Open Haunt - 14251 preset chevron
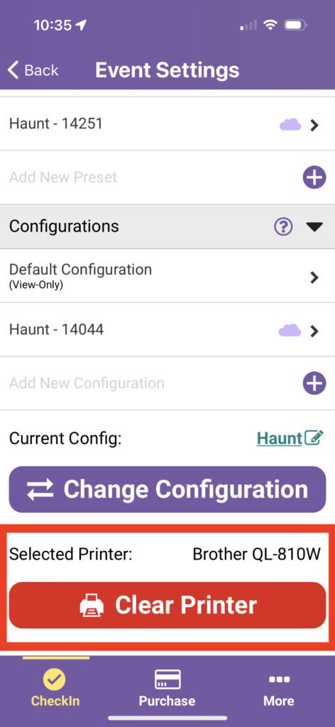The height and width of the screenshot is (727, 335). 314,125
